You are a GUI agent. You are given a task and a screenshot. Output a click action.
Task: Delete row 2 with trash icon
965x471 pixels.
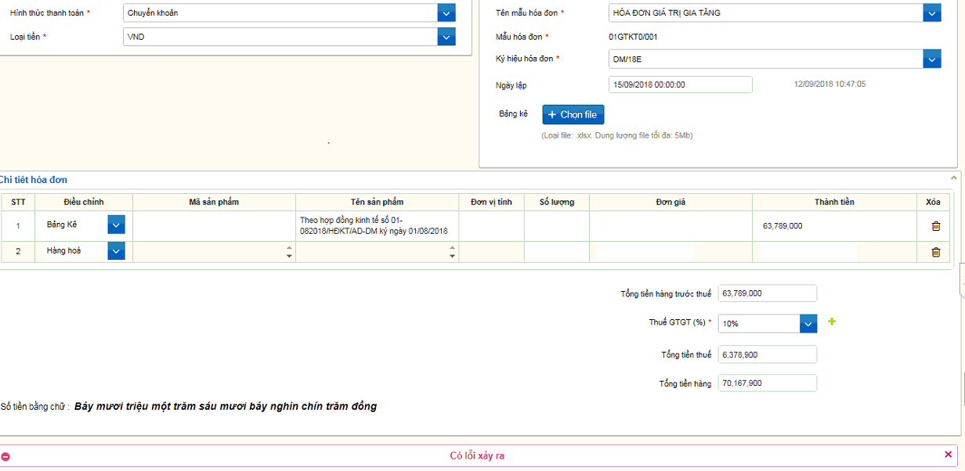click(935, 252)
